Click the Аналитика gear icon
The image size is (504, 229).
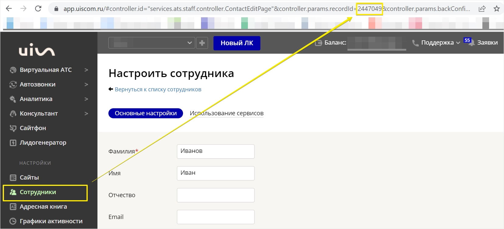coord(13,99)
